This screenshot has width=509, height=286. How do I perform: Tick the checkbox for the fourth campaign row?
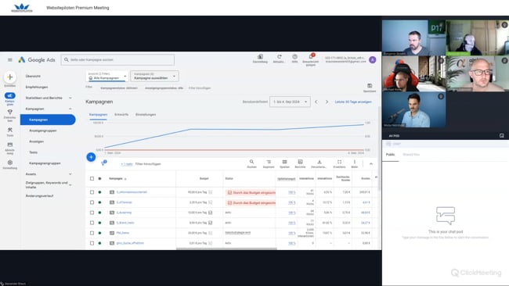(x=92, y=223)
